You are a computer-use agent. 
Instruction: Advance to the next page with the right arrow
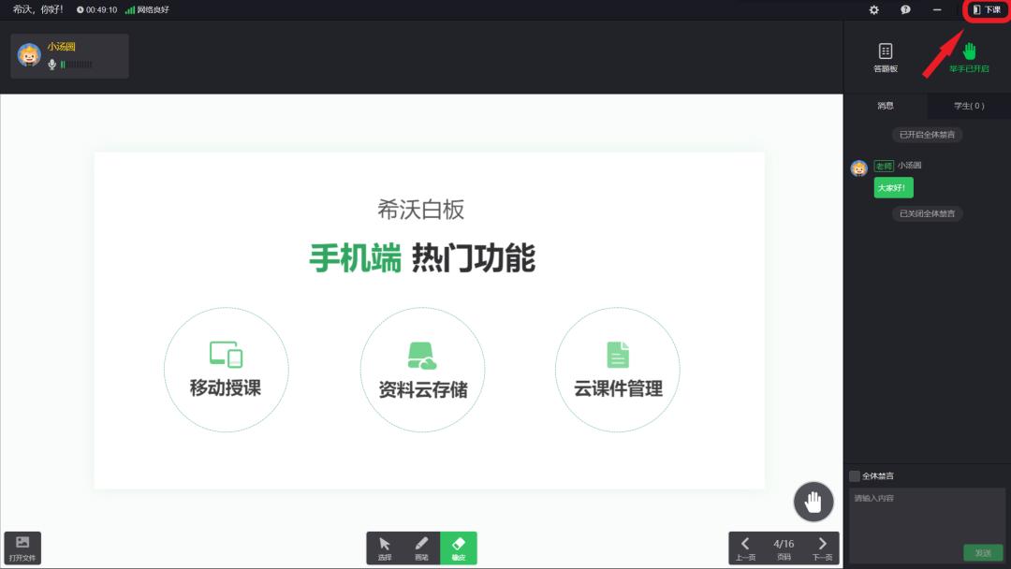pos(823,544)
